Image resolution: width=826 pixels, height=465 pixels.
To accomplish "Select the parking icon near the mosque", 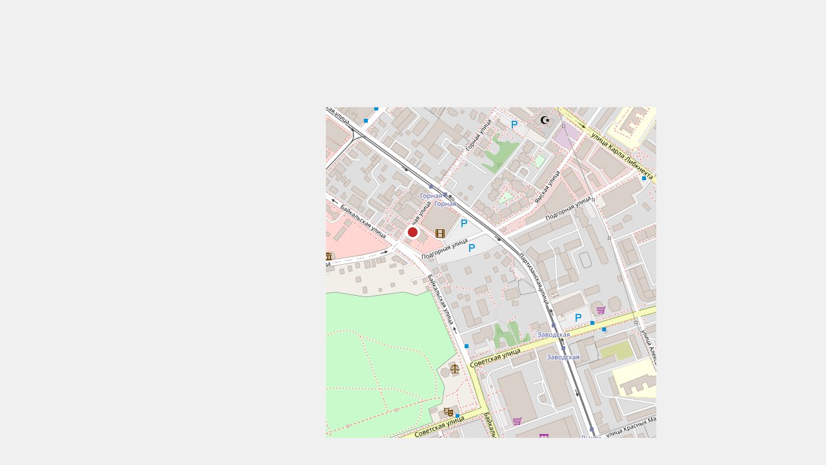I will (x=514, y=125).
